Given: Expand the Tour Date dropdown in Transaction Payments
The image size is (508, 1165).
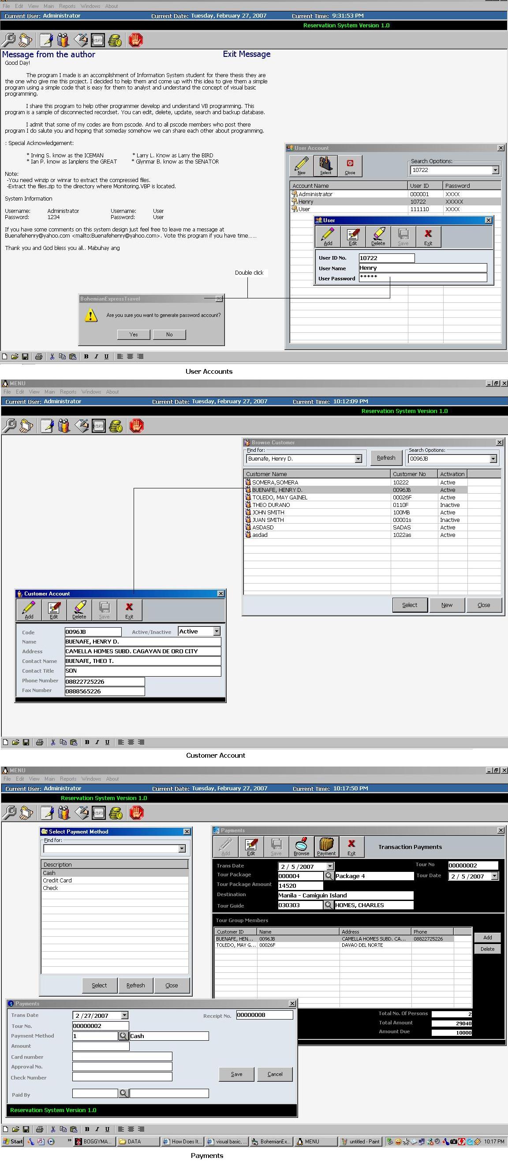Looking at the screenshot, I should click(x=494, y=876).
